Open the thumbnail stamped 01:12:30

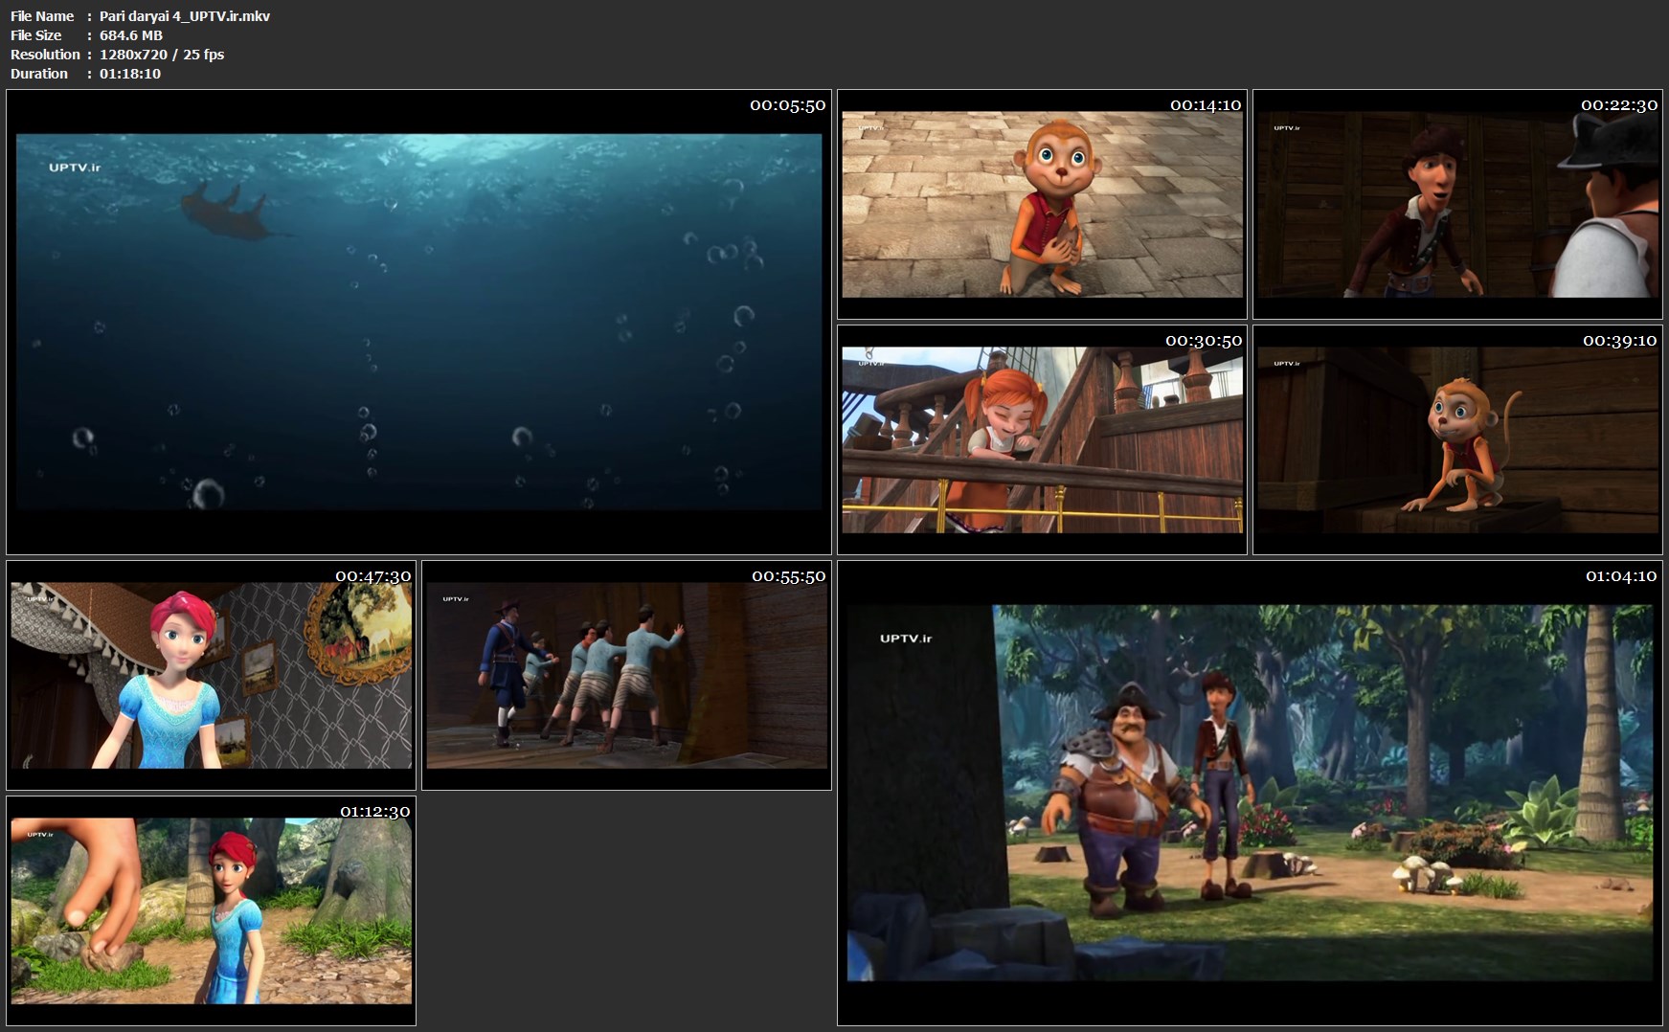[211, 910]
